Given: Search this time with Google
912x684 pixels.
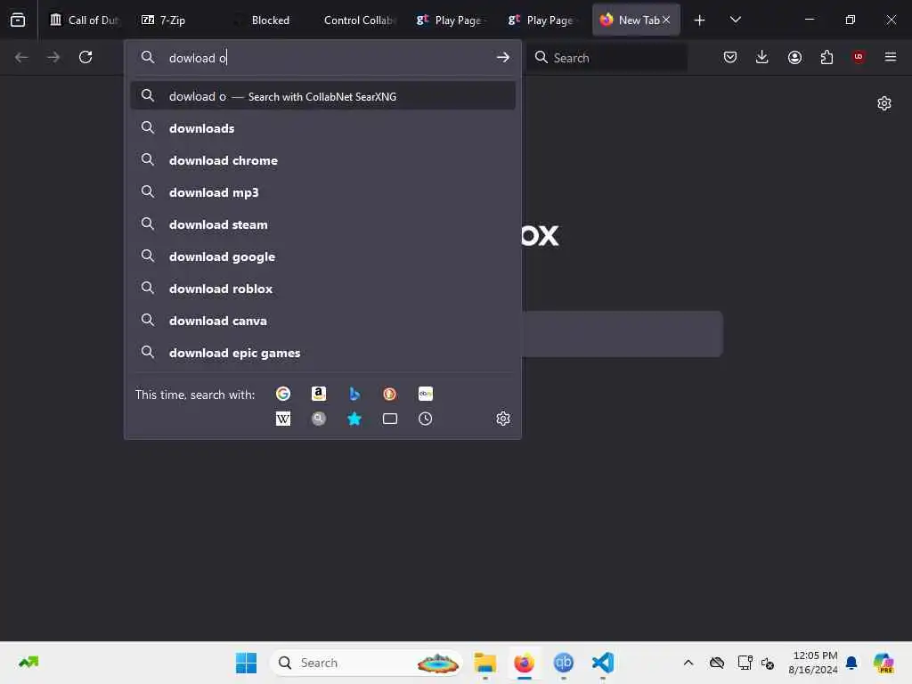Looking at the screenshot, I should tap(283, 394).
